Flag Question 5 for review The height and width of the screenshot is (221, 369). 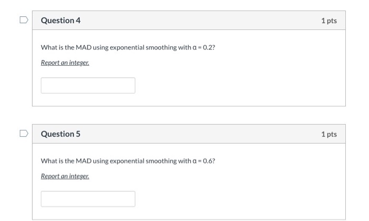pos(23,134)
